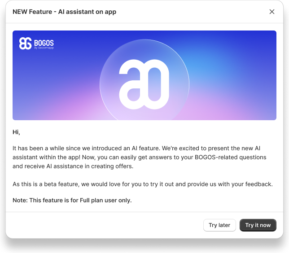
Task: Click the paragraph starting "It has been a while"
Action: tap(139, 157)
